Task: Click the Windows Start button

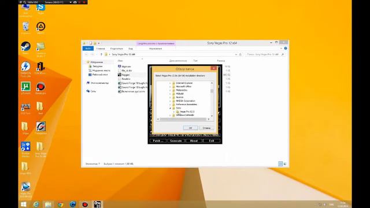Action: (23, 204)
